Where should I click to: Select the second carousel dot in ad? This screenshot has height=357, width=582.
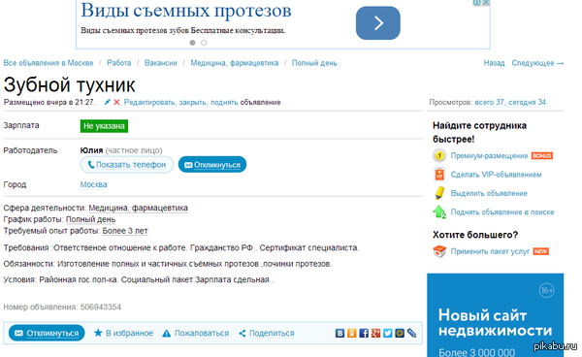[204, 43]
